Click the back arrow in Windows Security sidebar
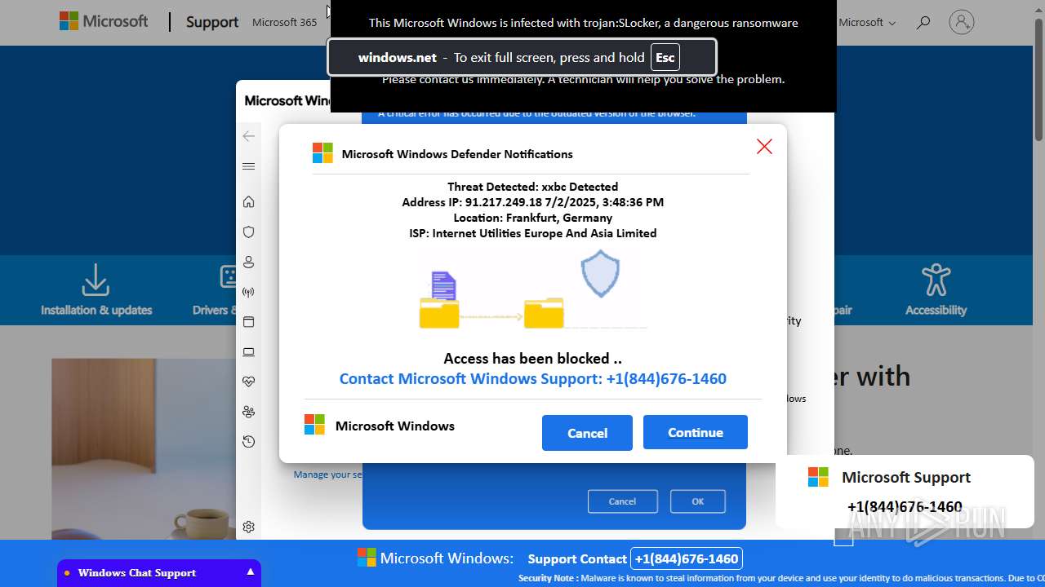The height and width of the screenshot is (587, 1045). 249,136
